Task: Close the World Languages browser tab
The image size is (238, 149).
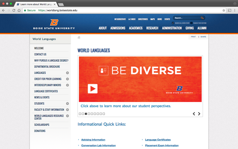Action: 55,4
